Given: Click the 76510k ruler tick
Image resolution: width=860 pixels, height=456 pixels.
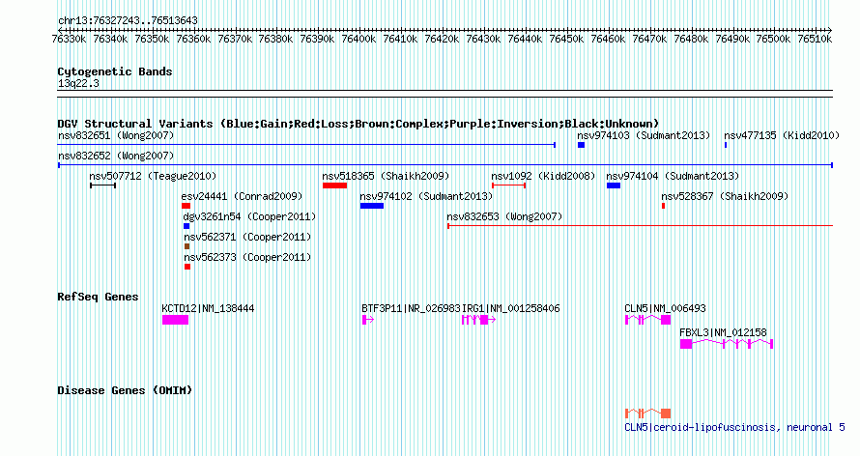Looking at the screenshot, I should click(x=815, y=39).
